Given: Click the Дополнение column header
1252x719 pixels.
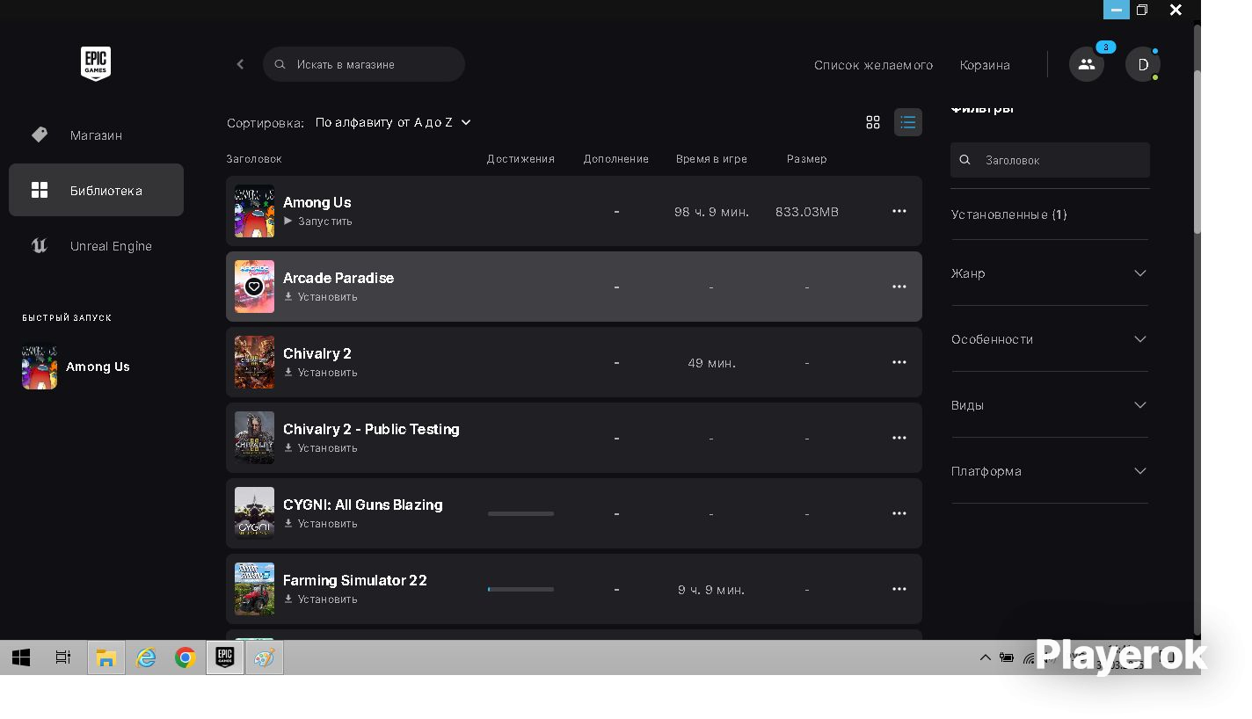Looking at the screenshot, I should pyautogui.click(x=616, y=159).
